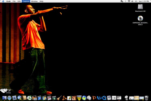Viewport: 151px width, 101px height.
Task: Open the Address Book dock icon
Action: 24,98
